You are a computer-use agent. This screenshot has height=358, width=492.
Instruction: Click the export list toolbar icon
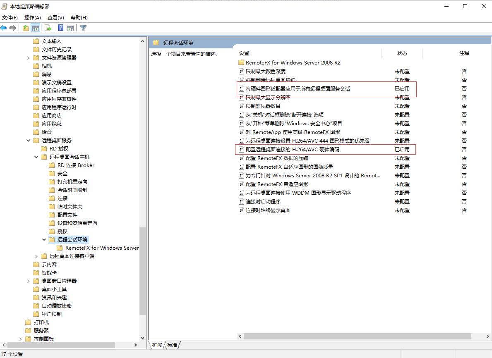48,28
